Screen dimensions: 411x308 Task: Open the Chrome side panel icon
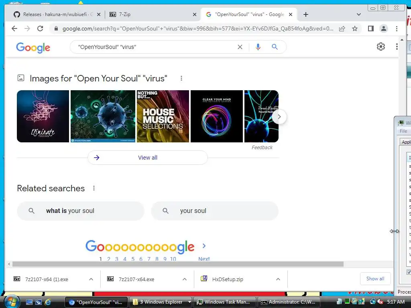pos(370,28)
